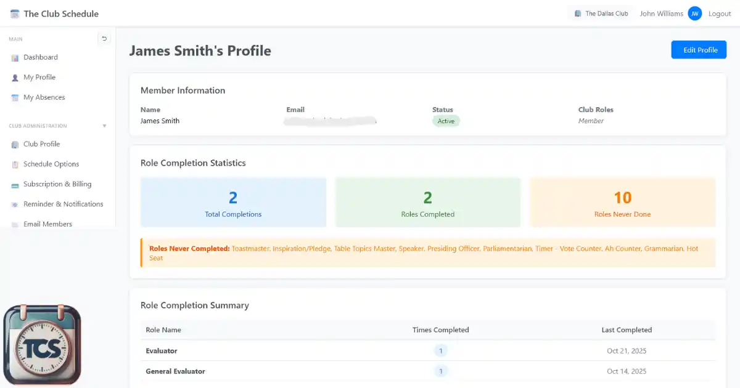Click the Email Members envelope icon
Screen dimensions: 740x388
pos(15,225)
